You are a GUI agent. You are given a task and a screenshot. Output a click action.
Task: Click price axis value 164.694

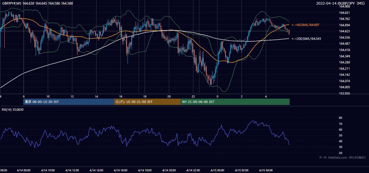tap(344, 25)
